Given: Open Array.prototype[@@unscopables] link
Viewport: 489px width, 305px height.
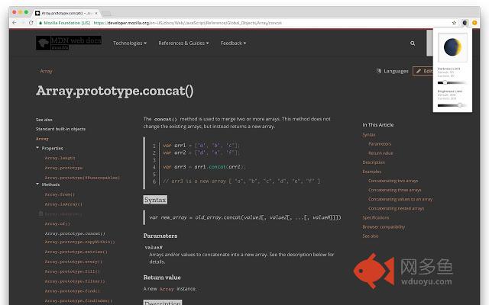Looking at the screenshot, I should (x=83, y=178).
